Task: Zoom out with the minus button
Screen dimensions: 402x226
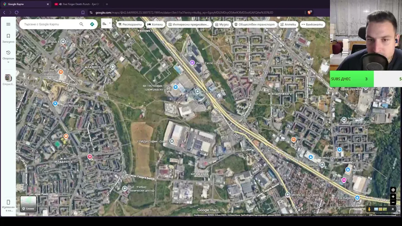Action: pos(393,202)
